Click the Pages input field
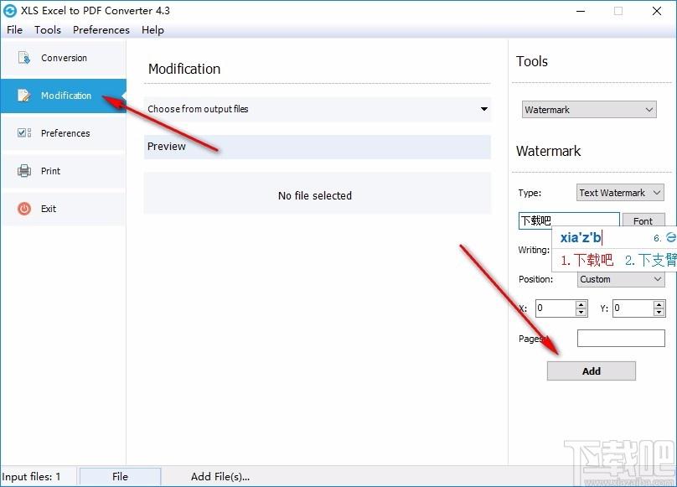Screen dimensions: 677x487 [x=621, y=339]
